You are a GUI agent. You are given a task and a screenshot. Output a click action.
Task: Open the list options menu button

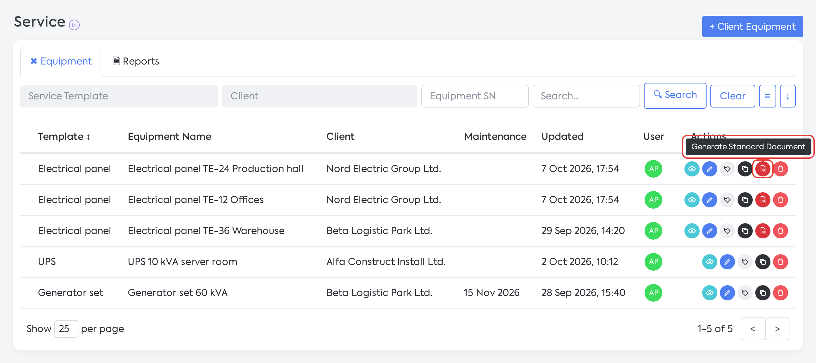pos(767,96)
